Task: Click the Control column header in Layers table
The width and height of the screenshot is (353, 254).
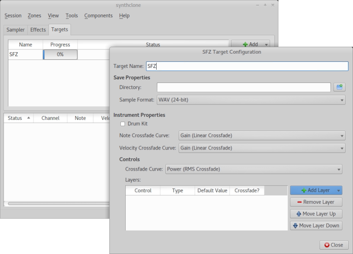Action: tap(143, 190)
